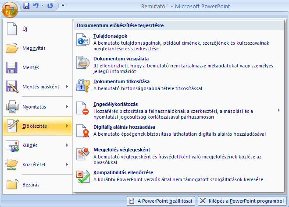Screen dimensions: 289x207
Task: Open the Customize Quick Access Toolbar dropdown
Action: pyautogui.click(x=63, y=5)
